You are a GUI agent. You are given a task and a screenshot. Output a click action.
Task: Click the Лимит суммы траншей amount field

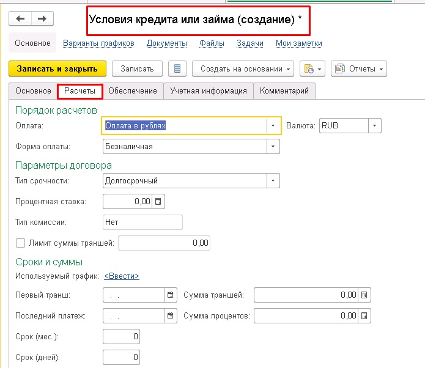tap(164, 243)
